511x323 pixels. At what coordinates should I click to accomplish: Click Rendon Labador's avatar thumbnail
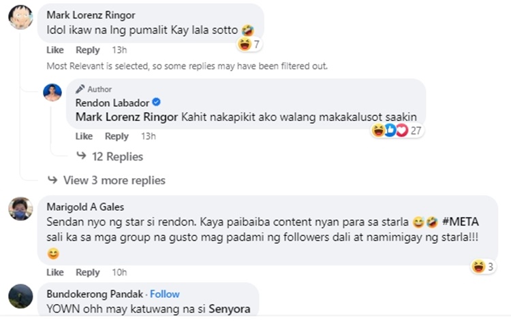point(52,92)
